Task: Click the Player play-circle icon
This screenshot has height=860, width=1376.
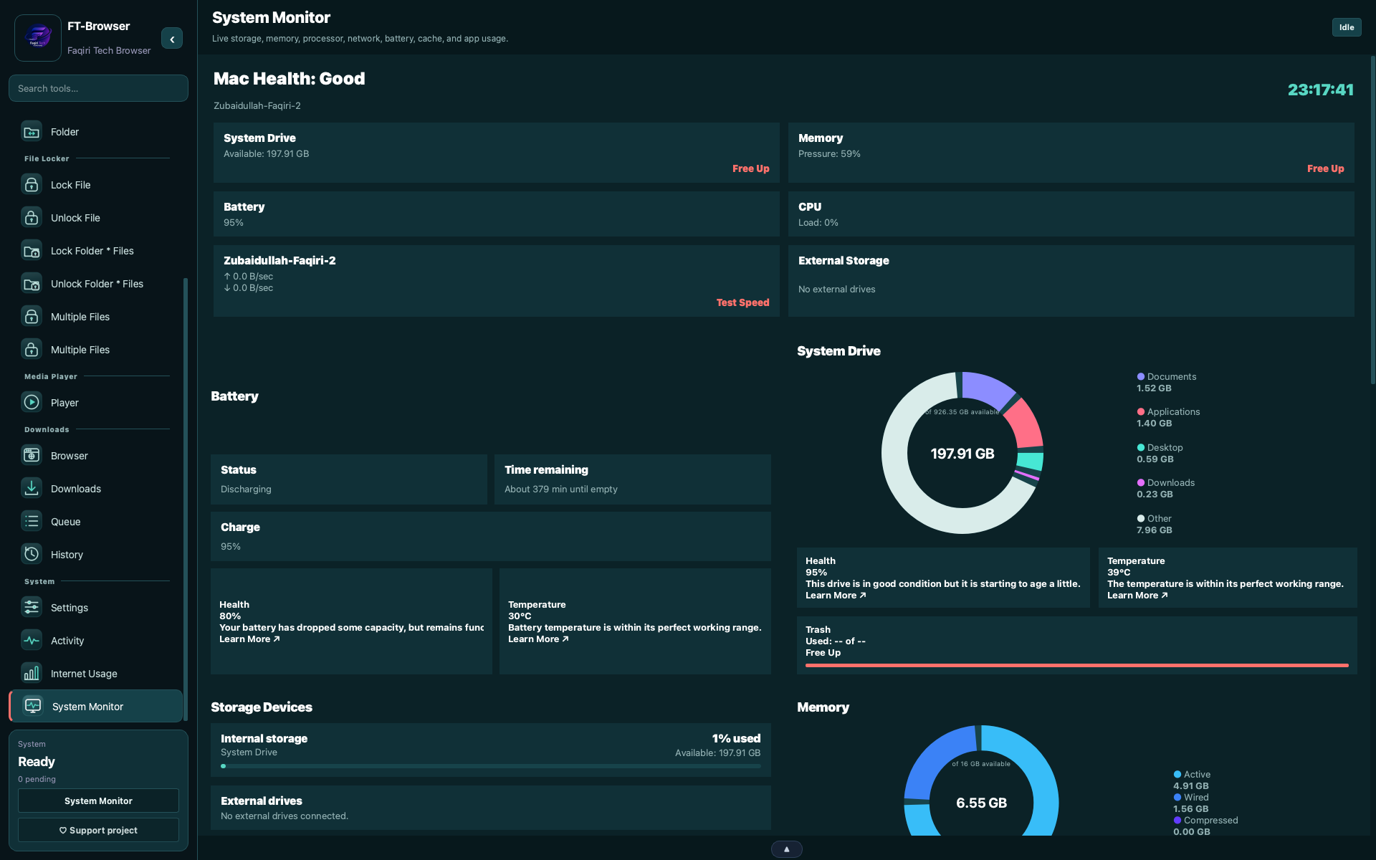Action: point(32,403)
